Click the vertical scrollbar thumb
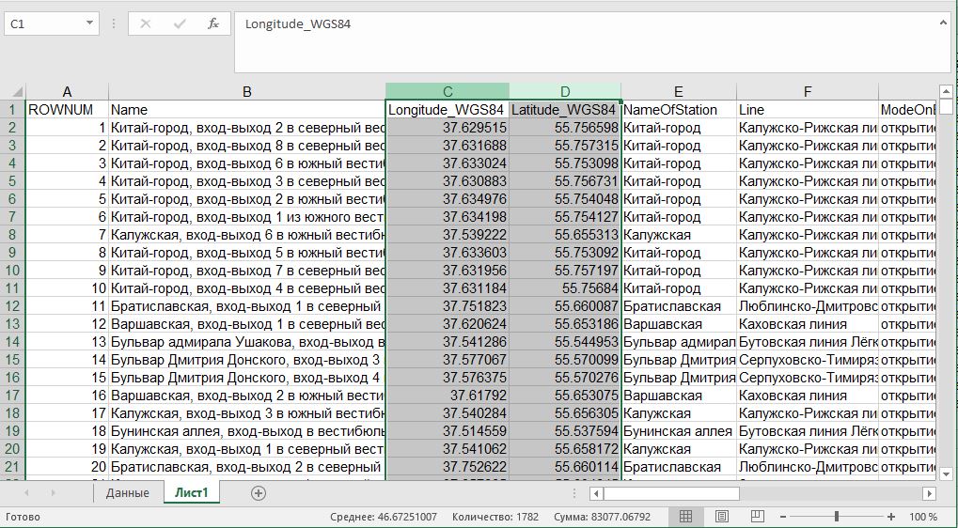958x528 pixels. coord(946,107)
